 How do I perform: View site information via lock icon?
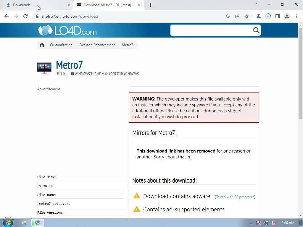pos(37,17)
